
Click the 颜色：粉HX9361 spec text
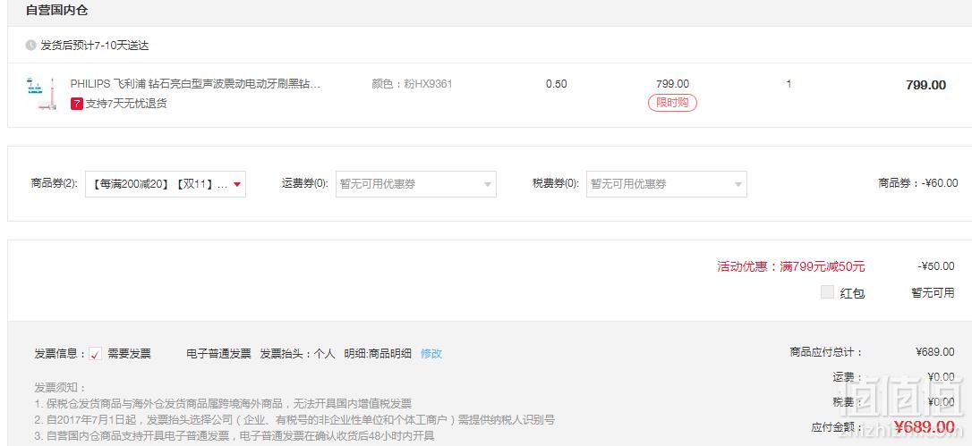[x=413, y=84]
